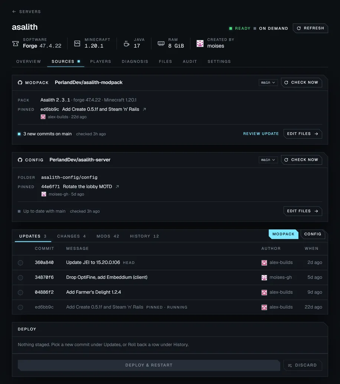Switch source toggle to Modpack
This screenshot has width=340, height=384.
click(284, 234)
